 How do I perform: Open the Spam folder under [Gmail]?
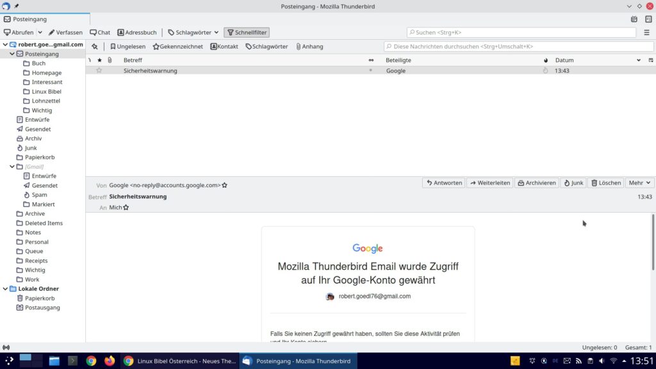(39, 195)
